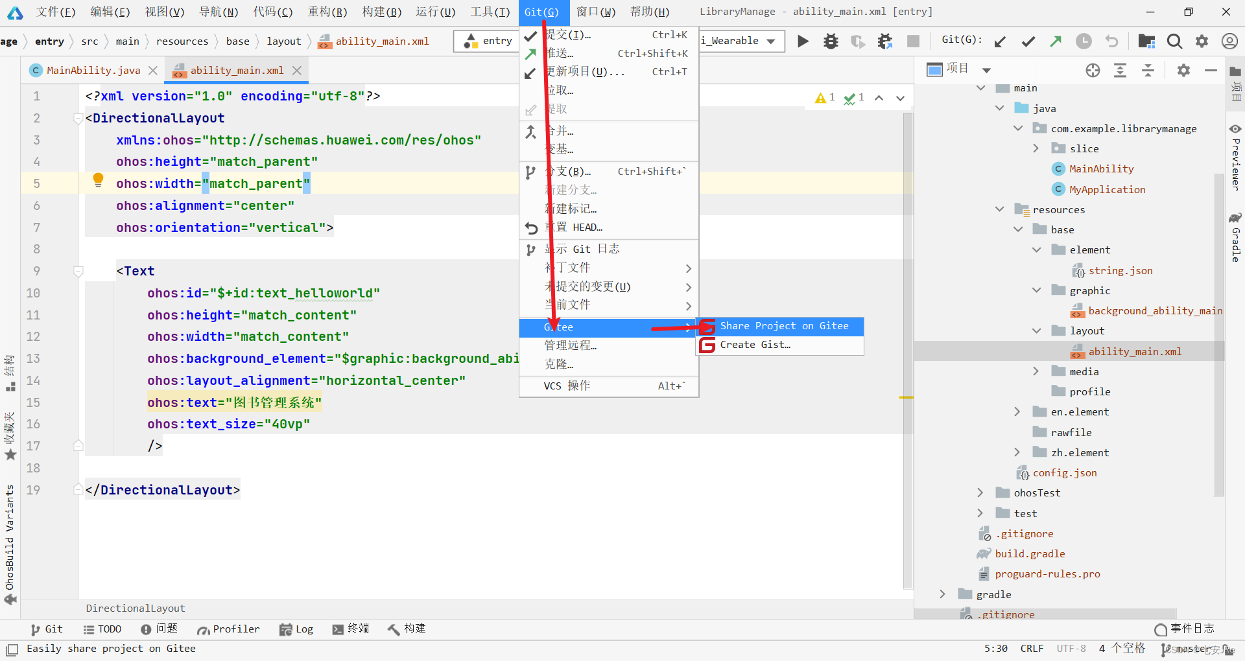
Task: Expand the slice package in the project tree
Action: 1036,148
